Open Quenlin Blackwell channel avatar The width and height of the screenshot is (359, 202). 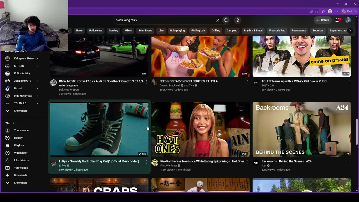coord(155,82)
